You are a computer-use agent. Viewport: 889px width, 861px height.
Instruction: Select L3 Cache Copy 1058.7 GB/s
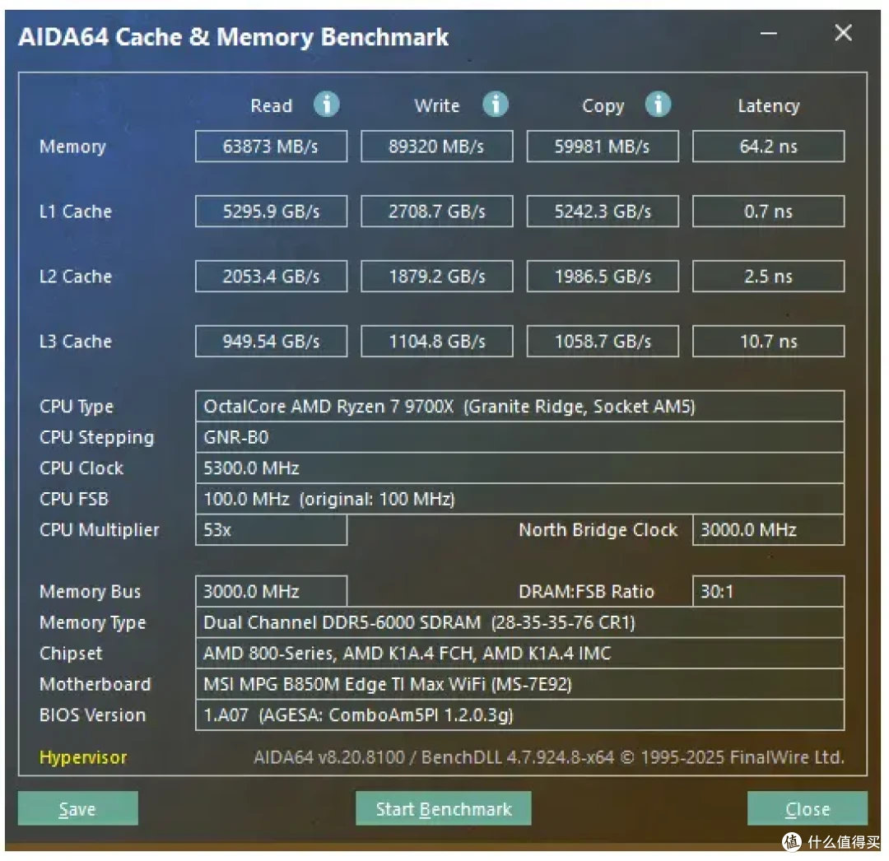[x=602, y=342]
